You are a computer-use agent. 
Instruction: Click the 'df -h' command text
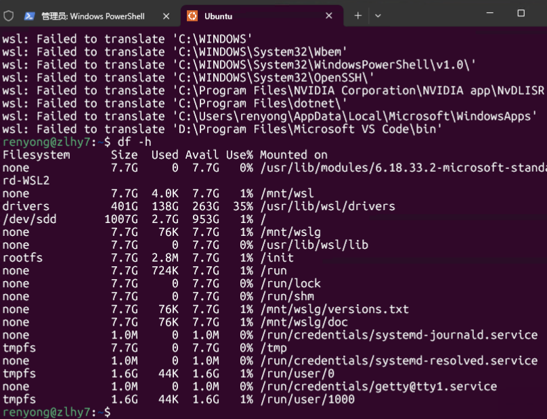pos(135,142)
